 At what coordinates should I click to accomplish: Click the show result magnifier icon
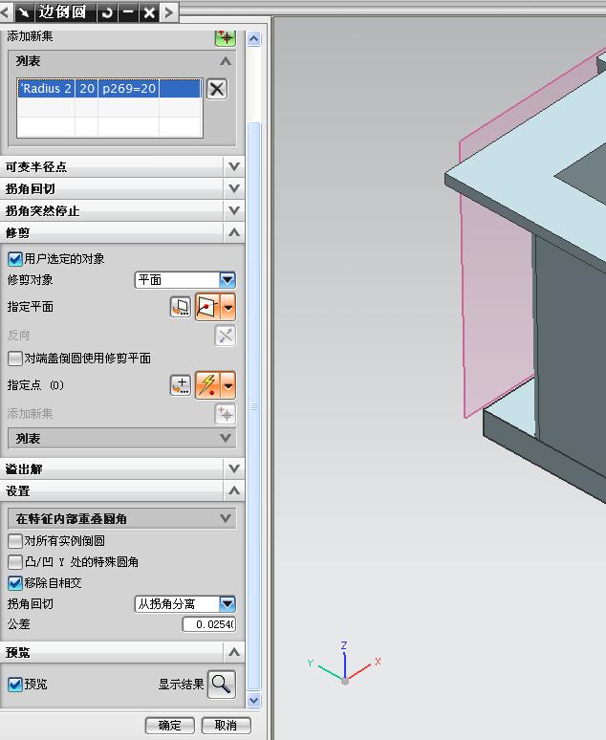pyautogui.click(x=221, y=684)
